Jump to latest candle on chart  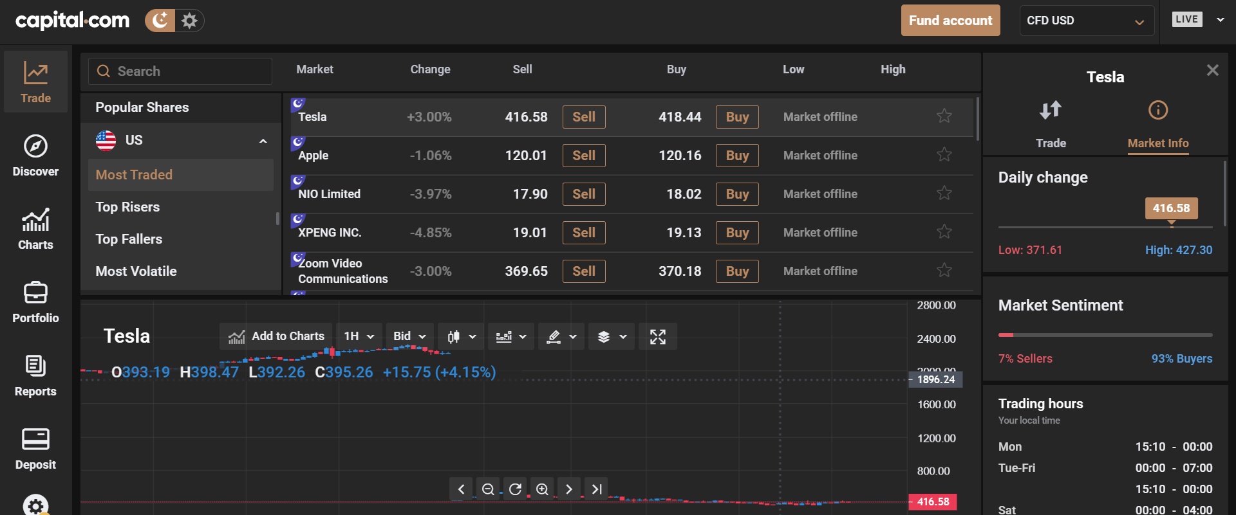point(597,489)
